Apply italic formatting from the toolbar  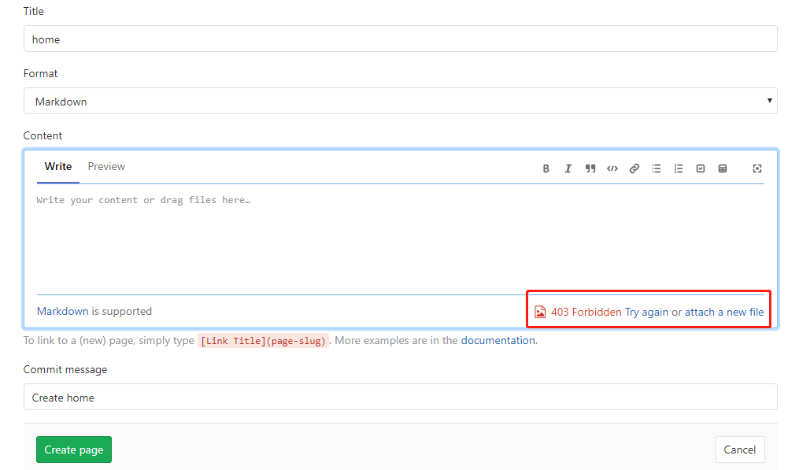pos(568,168)
